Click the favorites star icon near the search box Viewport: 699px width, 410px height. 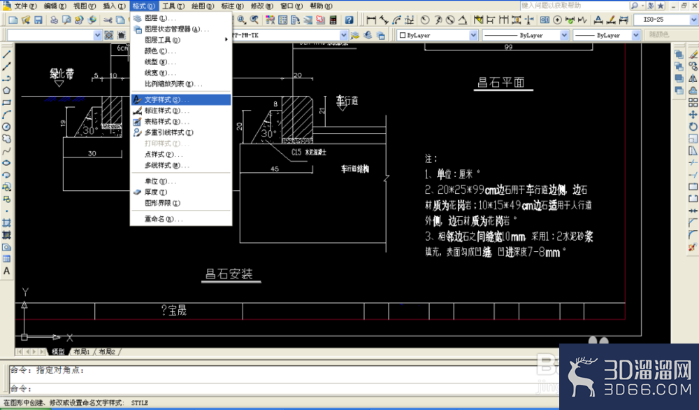coord(661,6)
